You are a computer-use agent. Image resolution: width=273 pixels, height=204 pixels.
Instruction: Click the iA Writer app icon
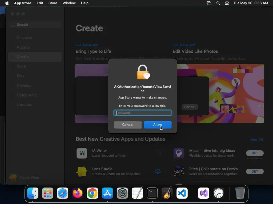82,153
